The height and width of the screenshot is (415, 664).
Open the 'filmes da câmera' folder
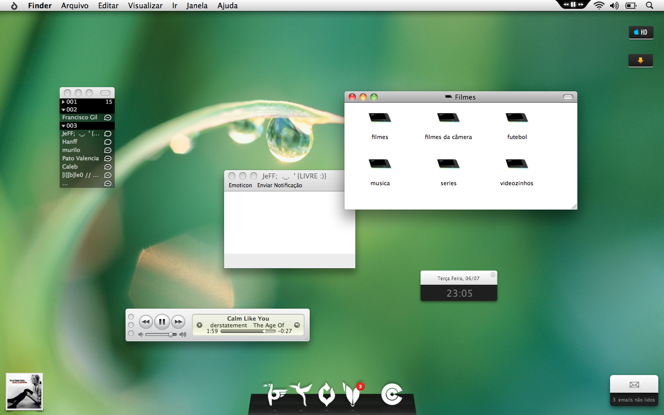click(448, 118)
